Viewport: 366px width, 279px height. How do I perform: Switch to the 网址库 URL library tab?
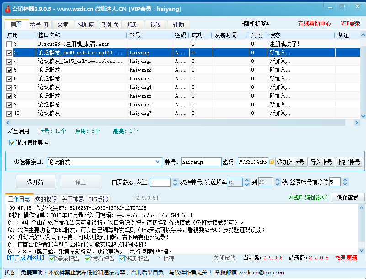86,25
